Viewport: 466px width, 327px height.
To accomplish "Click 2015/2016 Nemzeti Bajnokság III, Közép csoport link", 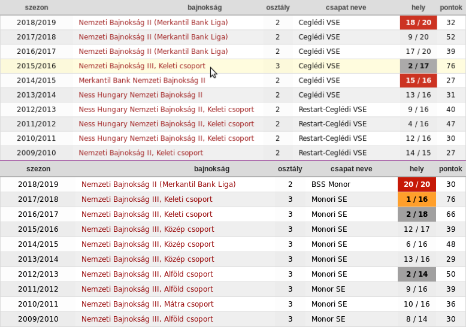I will [148, 229].
